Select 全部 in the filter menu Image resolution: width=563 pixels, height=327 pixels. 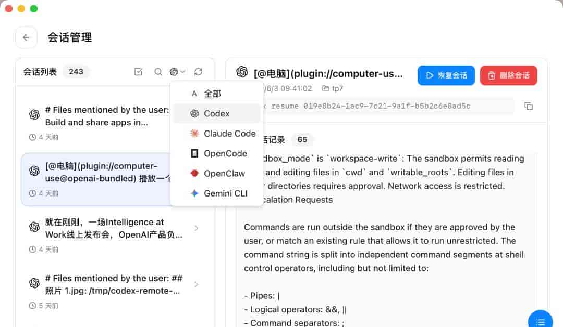pos(216,94)
